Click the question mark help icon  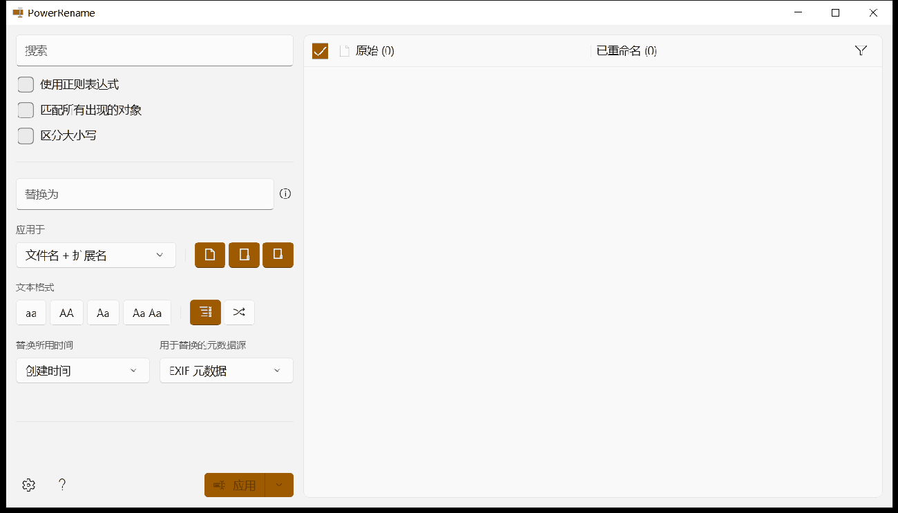click(62, 485)
